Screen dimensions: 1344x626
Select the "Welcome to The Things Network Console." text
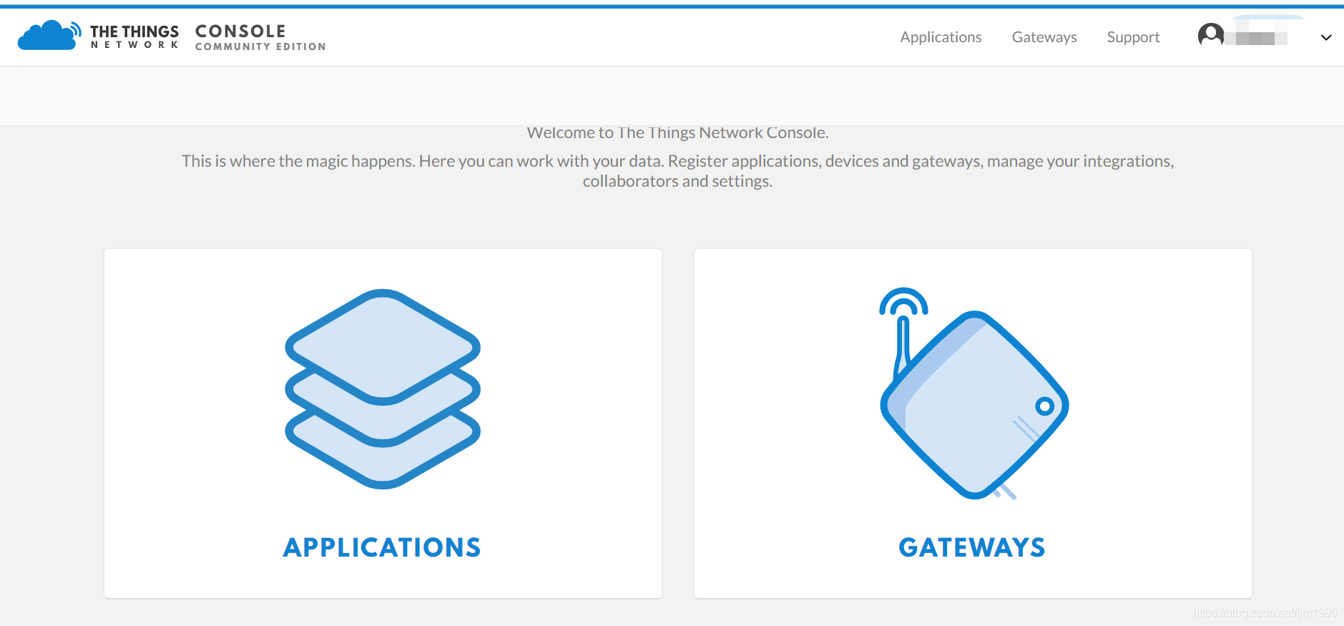[677, 132]
